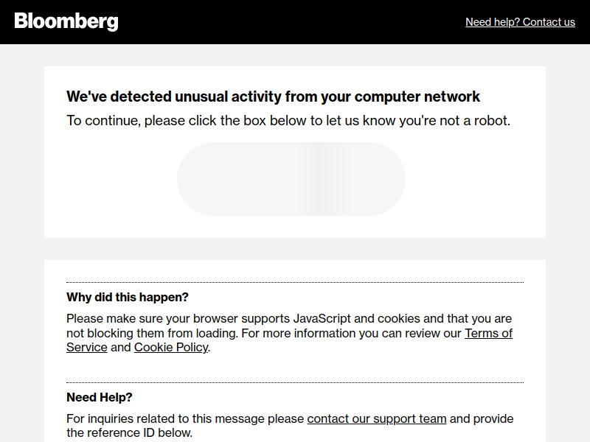590x442 pixels.
Task: Follow the Cookie Policy link
Action: click(171, 348)
